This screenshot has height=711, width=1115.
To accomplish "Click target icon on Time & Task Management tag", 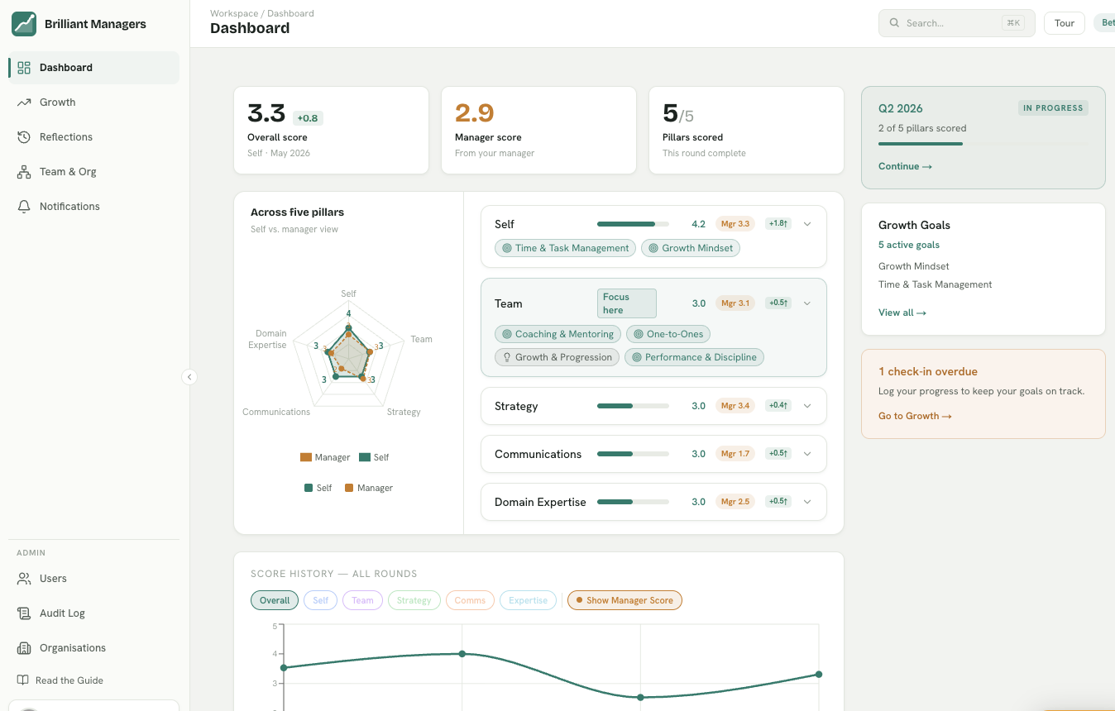I will pyautogui.click(x=507, y=248).
